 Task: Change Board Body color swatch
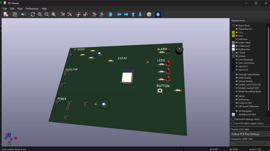click(x=233, y=25)
